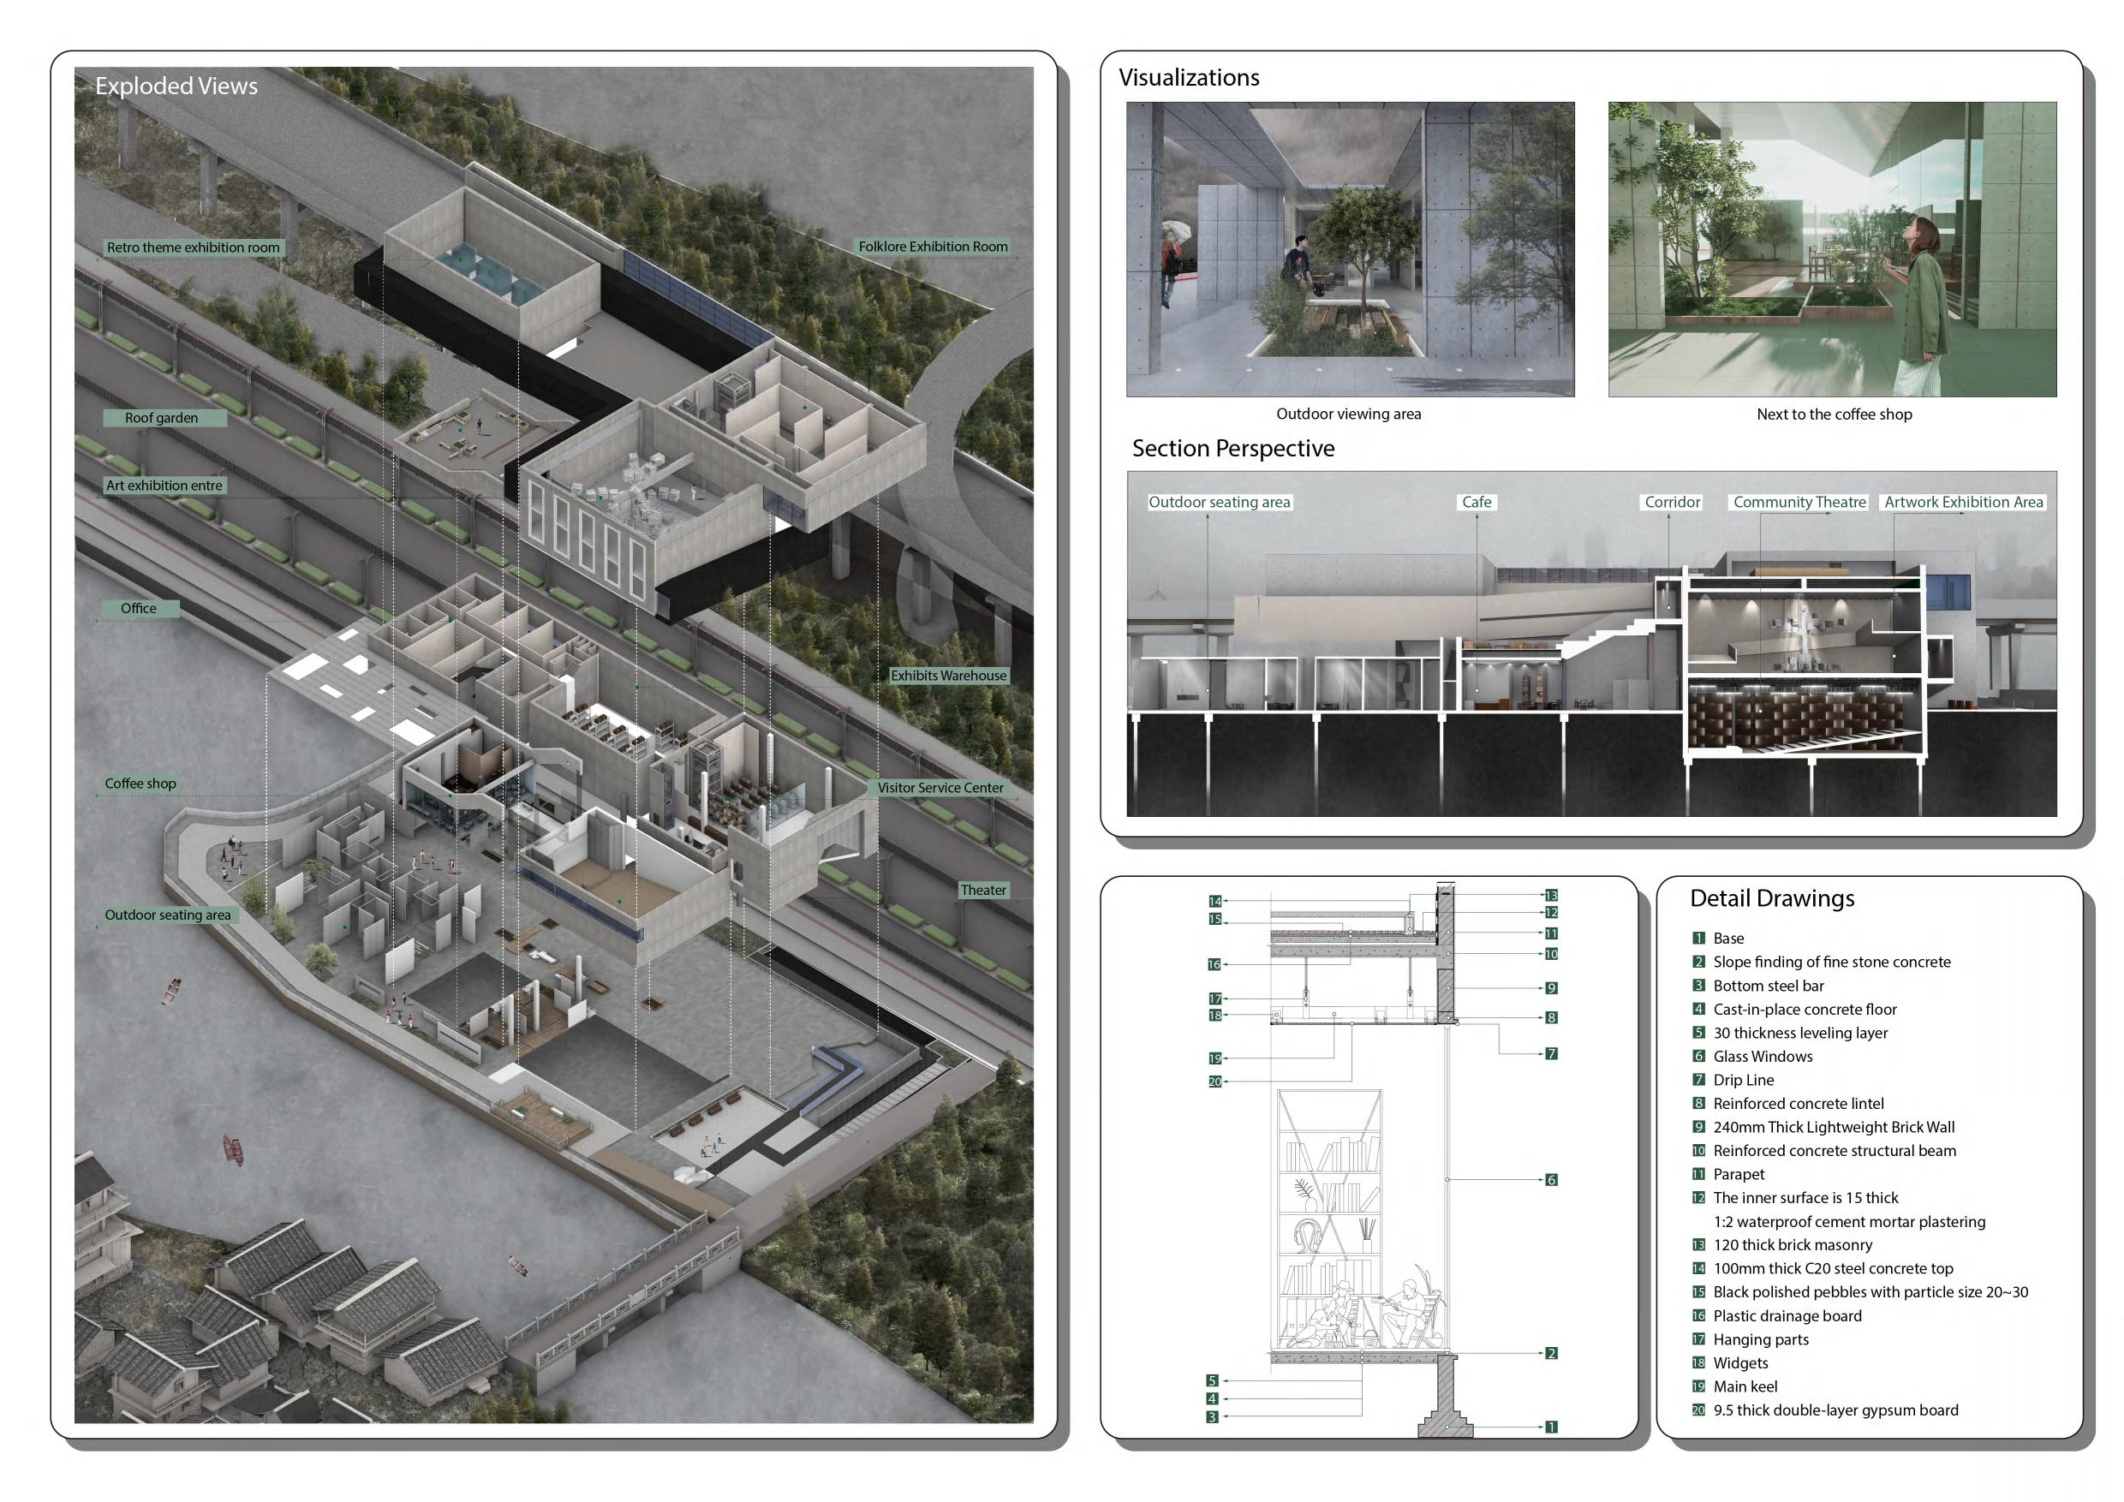The width and height of the screenshot is (2124, 1502).
Task: Click callout number 13 on the detail drawing
Action: [x=1551, y=894]
